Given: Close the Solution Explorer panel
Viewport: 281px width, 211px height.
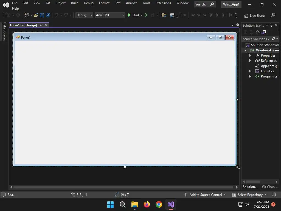Looking at the screenshot, I should click(x=276, y=25).
